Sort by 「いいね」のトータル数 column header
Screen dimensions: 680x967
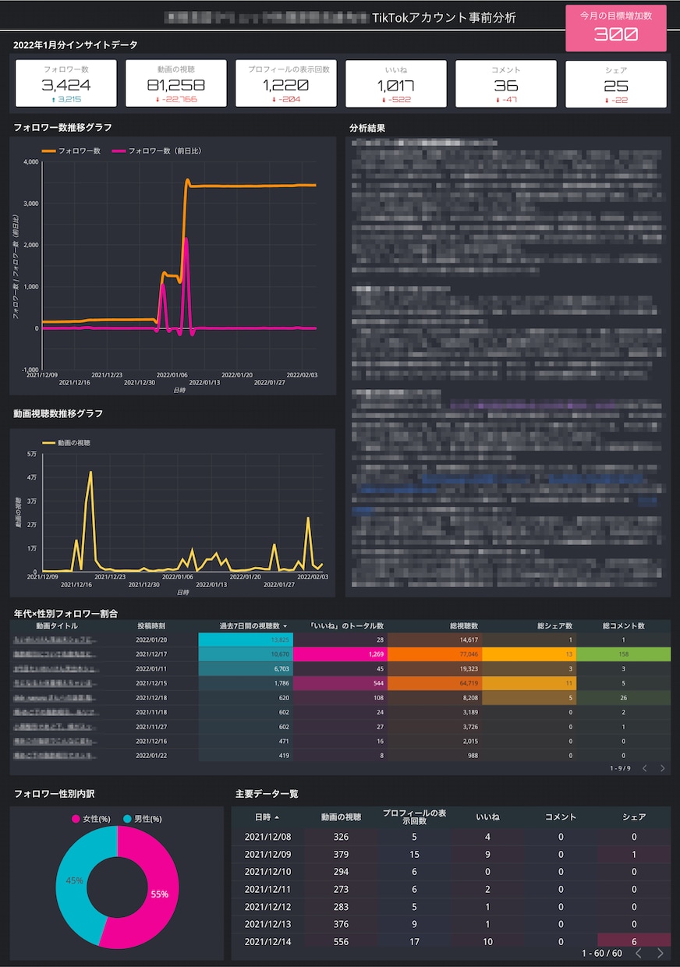point(346,625)
